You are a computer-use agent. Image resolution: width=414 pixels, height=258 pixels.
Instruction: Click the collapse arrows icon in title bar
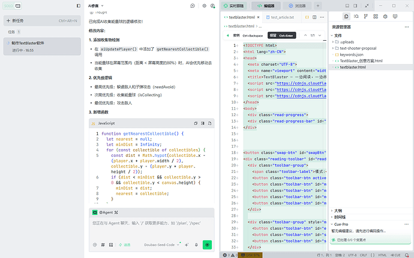(x=367, y=6)
